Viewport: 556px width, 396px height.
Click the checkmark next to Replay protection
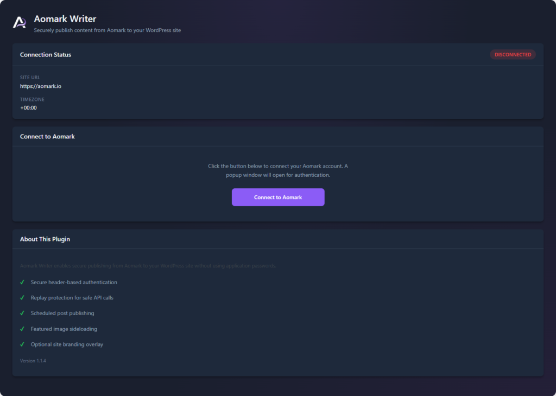pos(22,298)
